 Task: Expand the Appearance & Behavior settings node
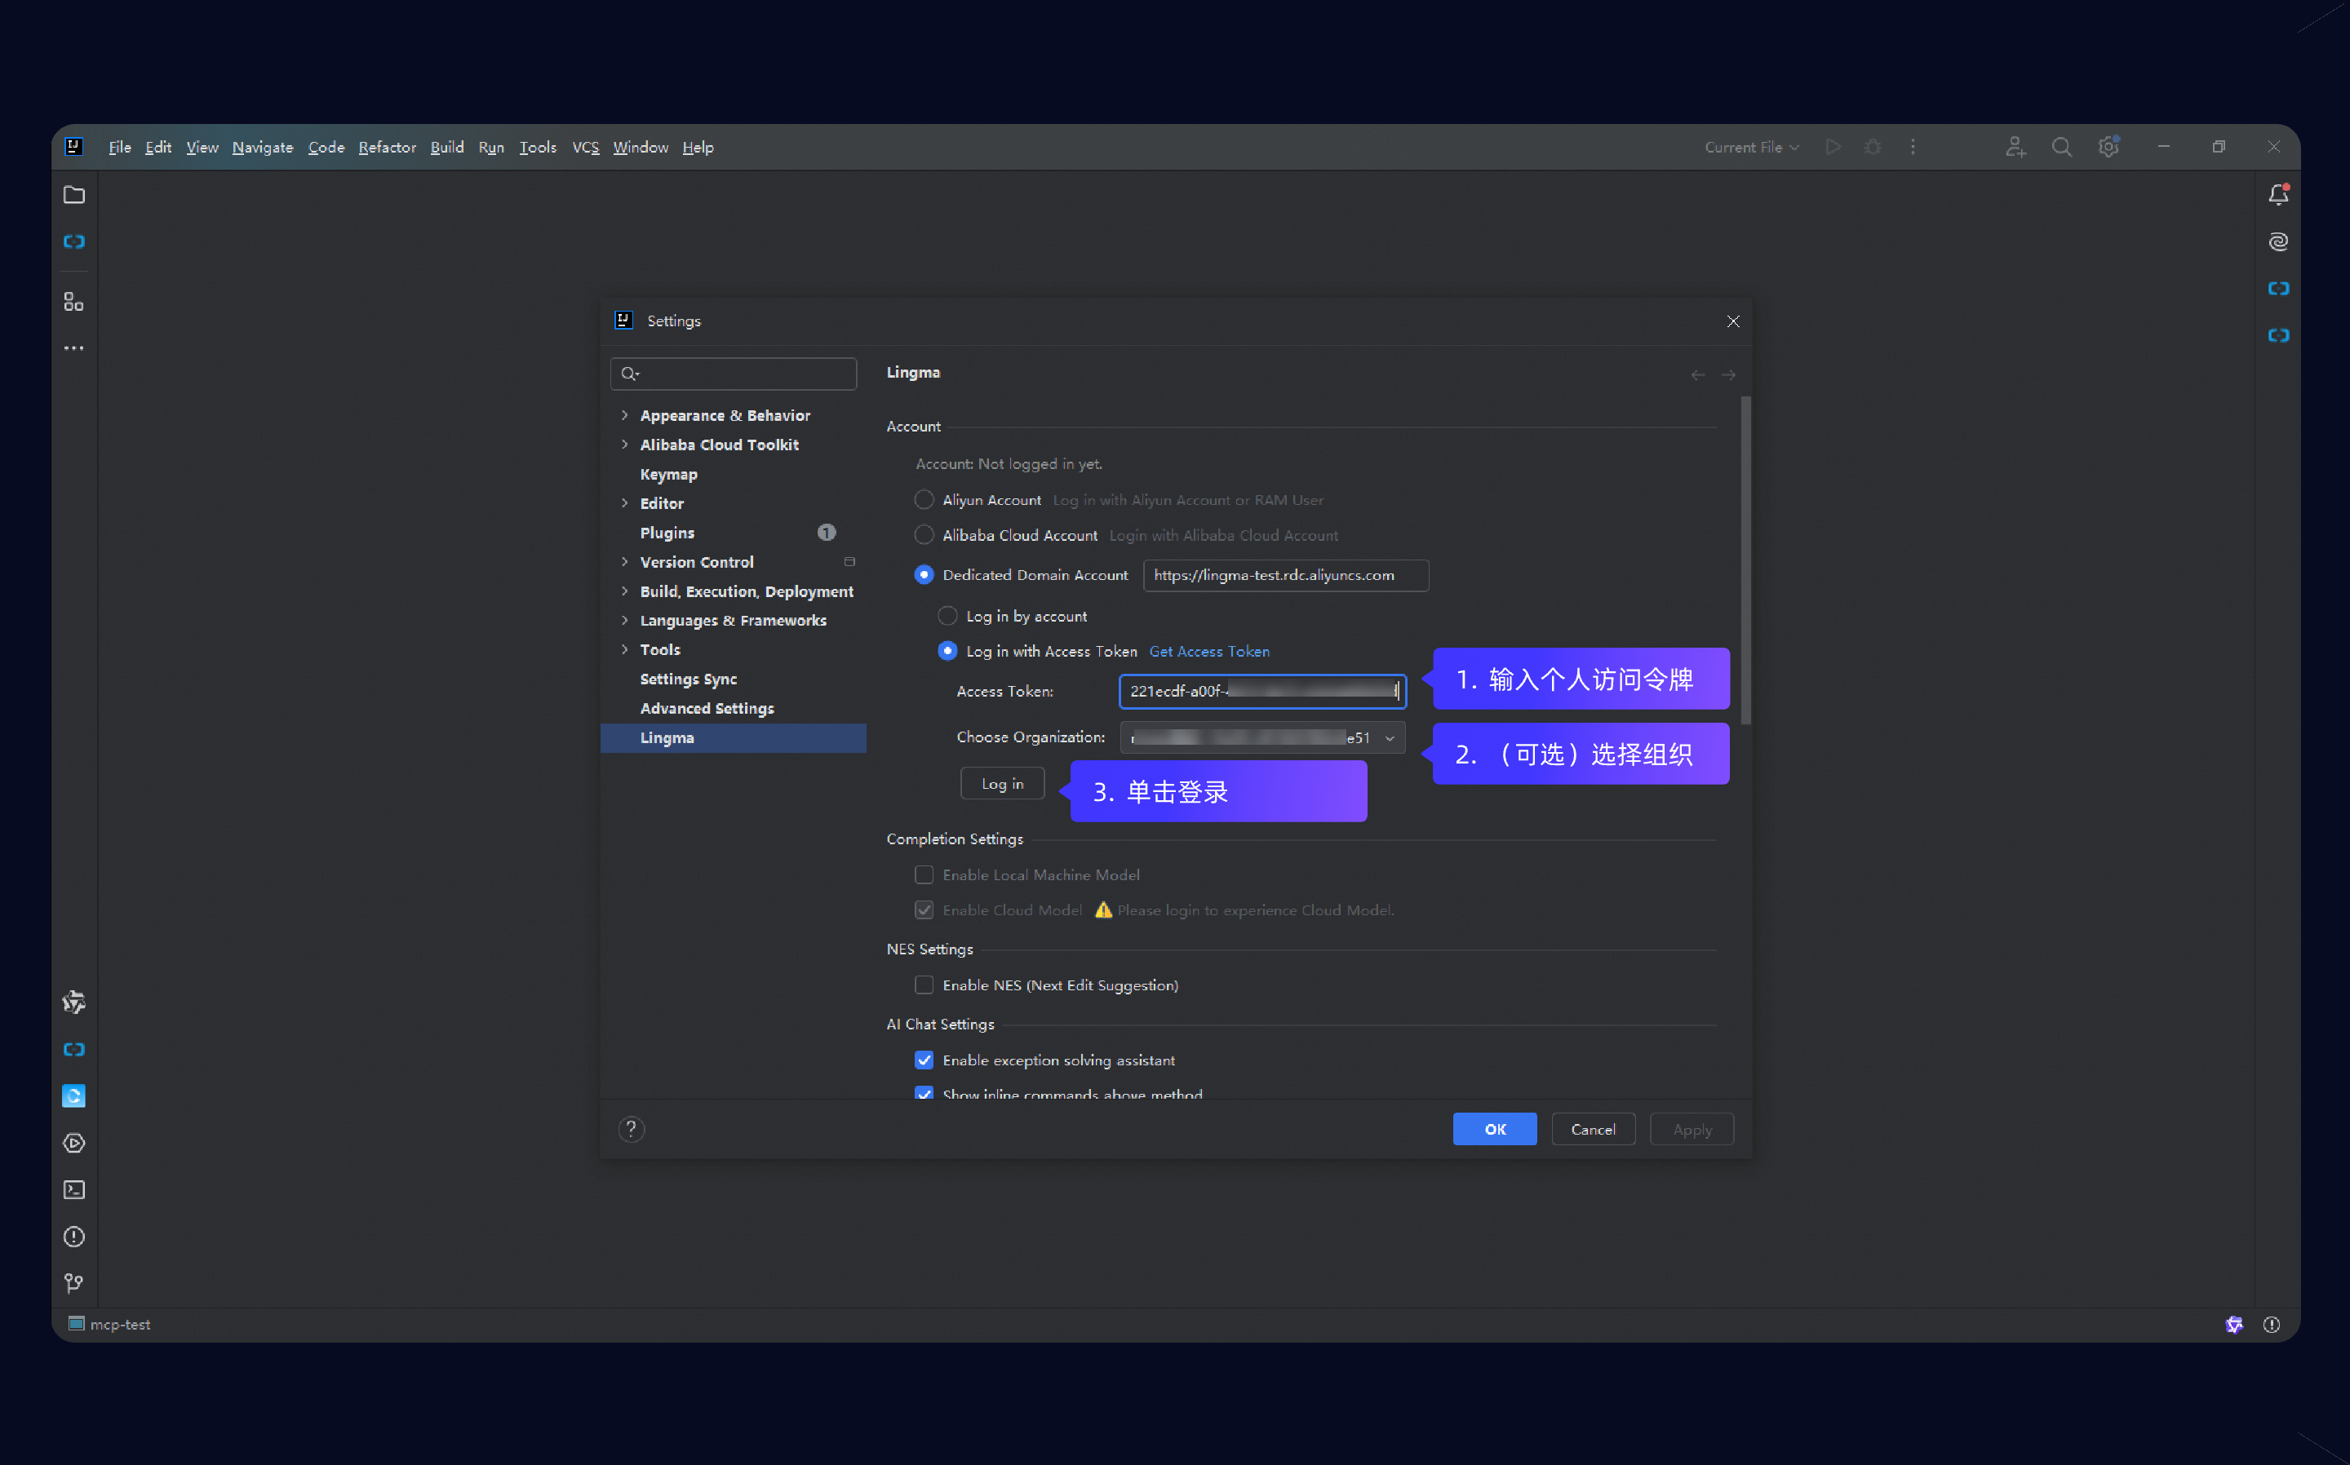click(625, 414)
